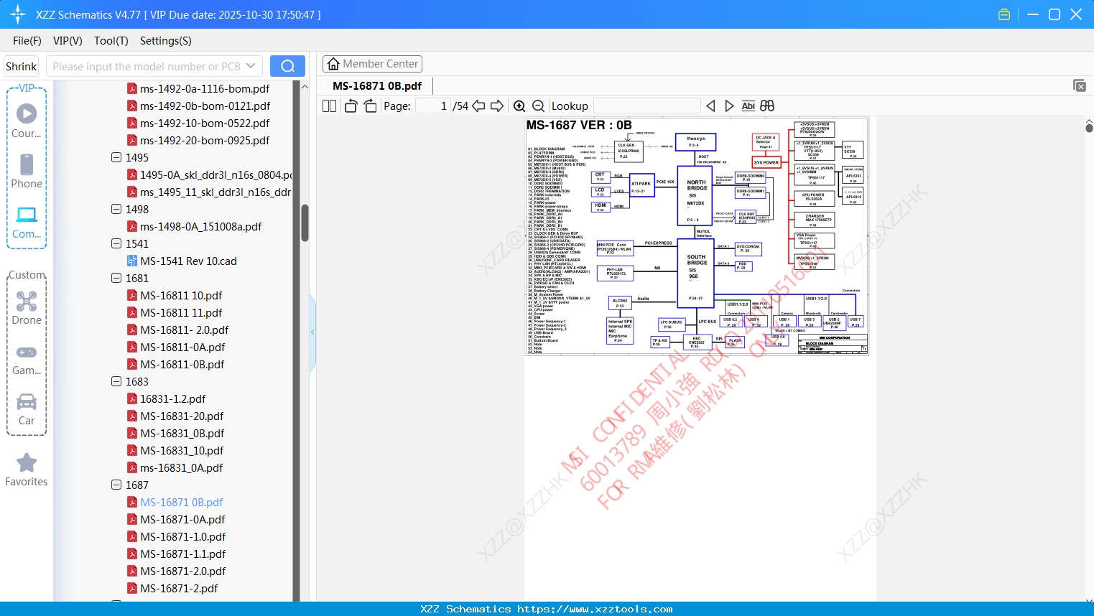This screenshot has height=616, width=1094.
Task: Click the file tree vertical scrollbar thumb
Action: 305,223
